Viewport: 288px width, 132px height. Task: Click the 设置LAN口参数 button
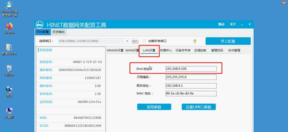(199, 107)
